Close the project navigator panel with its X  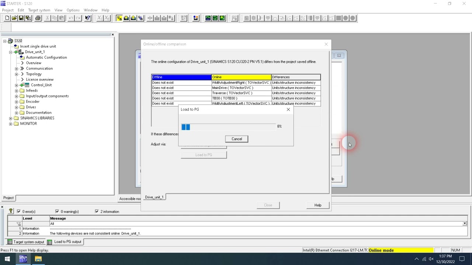coord(113,35)
